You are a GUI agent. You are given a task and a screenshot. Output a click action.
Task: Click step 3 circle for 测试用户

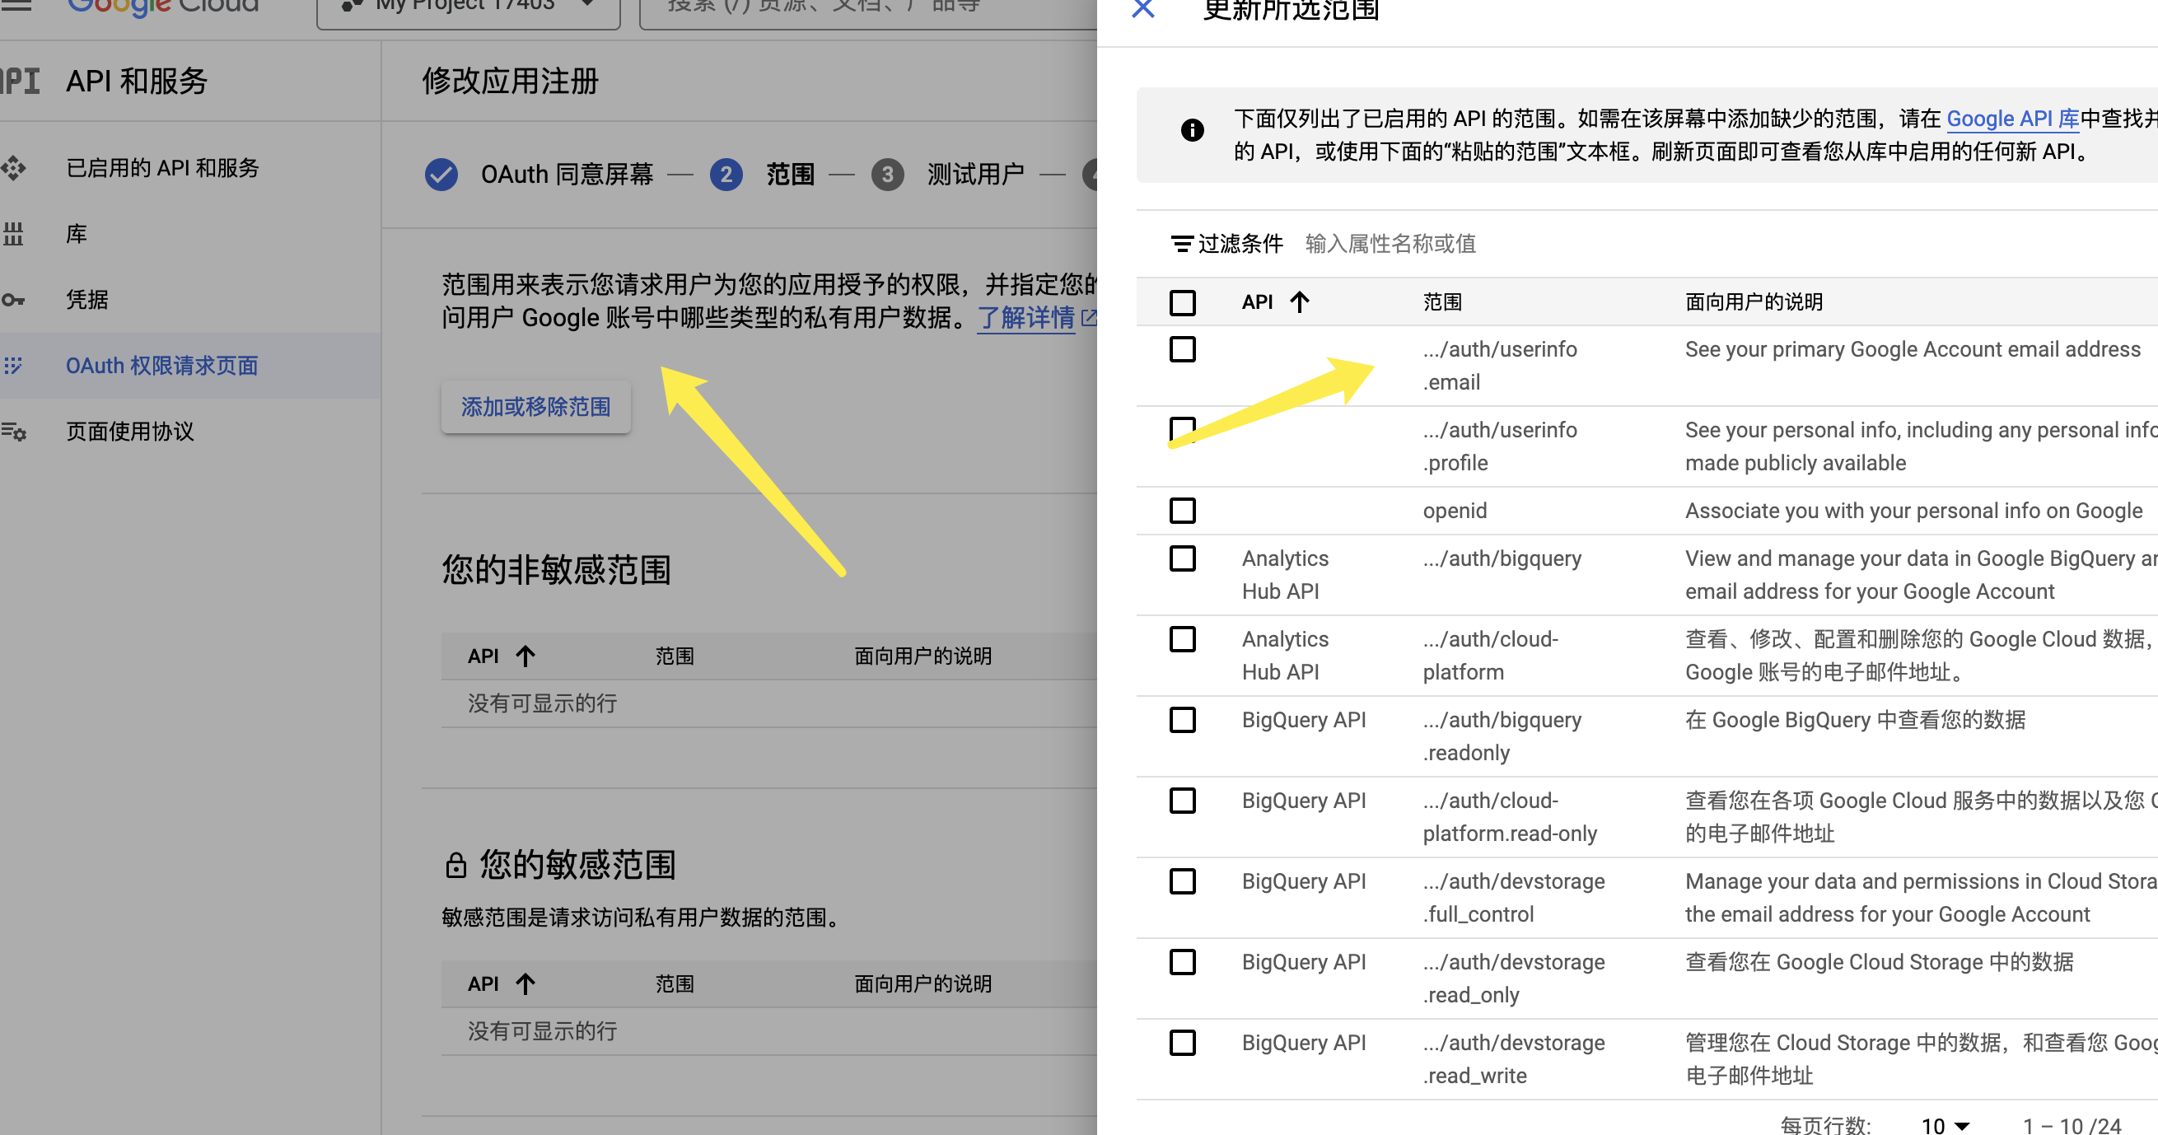[x=887, y=175]
